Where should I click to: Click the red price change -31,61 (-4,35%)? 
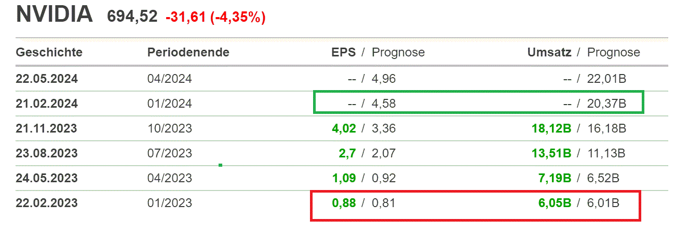coord(215,17)
